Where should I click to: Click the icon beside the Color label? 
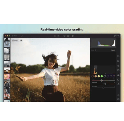[96, 50]
